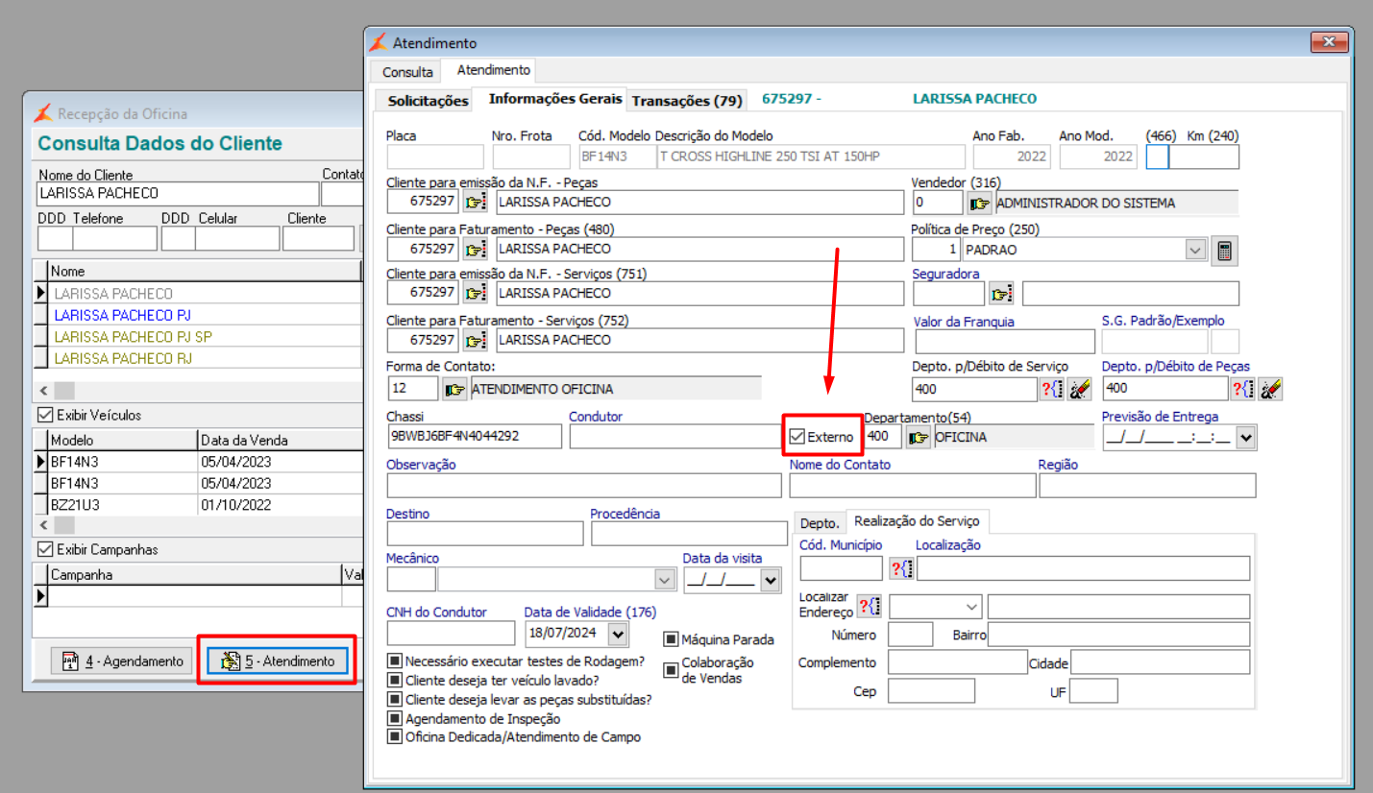Open the Transações (79) tab
The width and height of the screenshot is (1373, 793).
coord(687,100)
